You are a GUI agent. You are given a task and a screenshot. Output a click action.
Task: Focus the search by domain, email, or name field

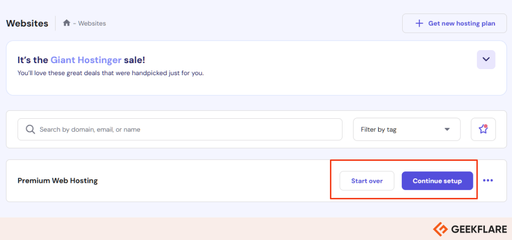coord(180,129)
